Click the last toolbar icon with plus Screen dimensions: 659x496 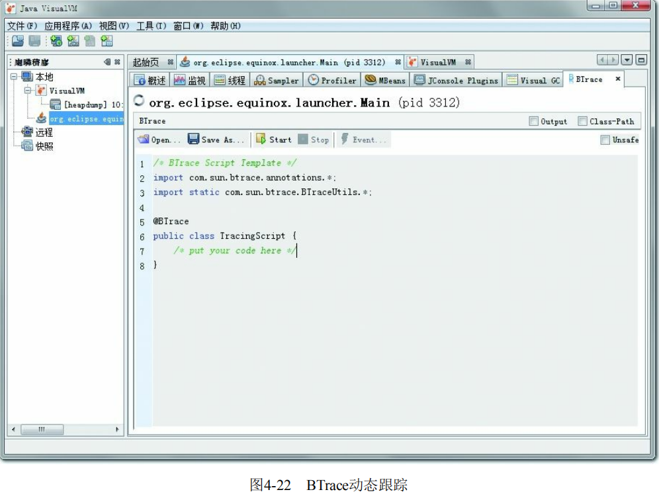coord(107,41)
